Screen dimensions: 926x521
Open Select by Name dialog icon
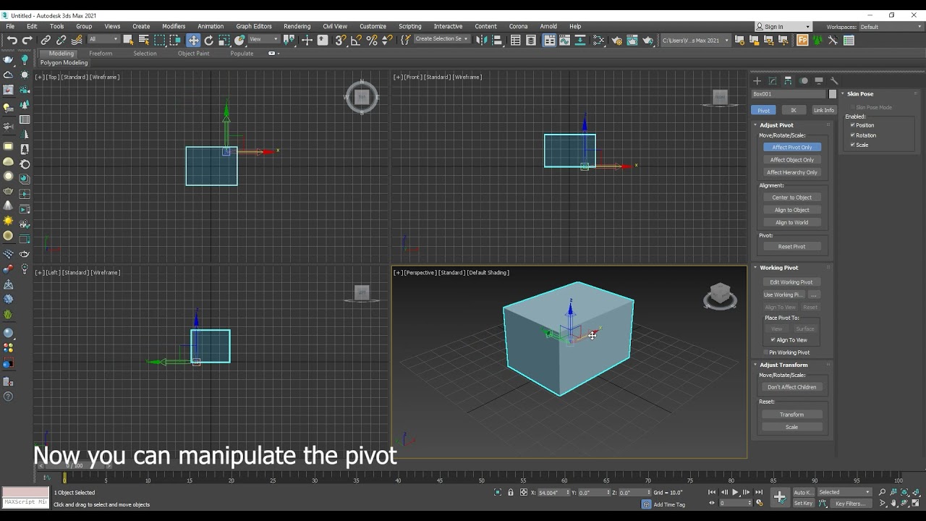[144, 41]
